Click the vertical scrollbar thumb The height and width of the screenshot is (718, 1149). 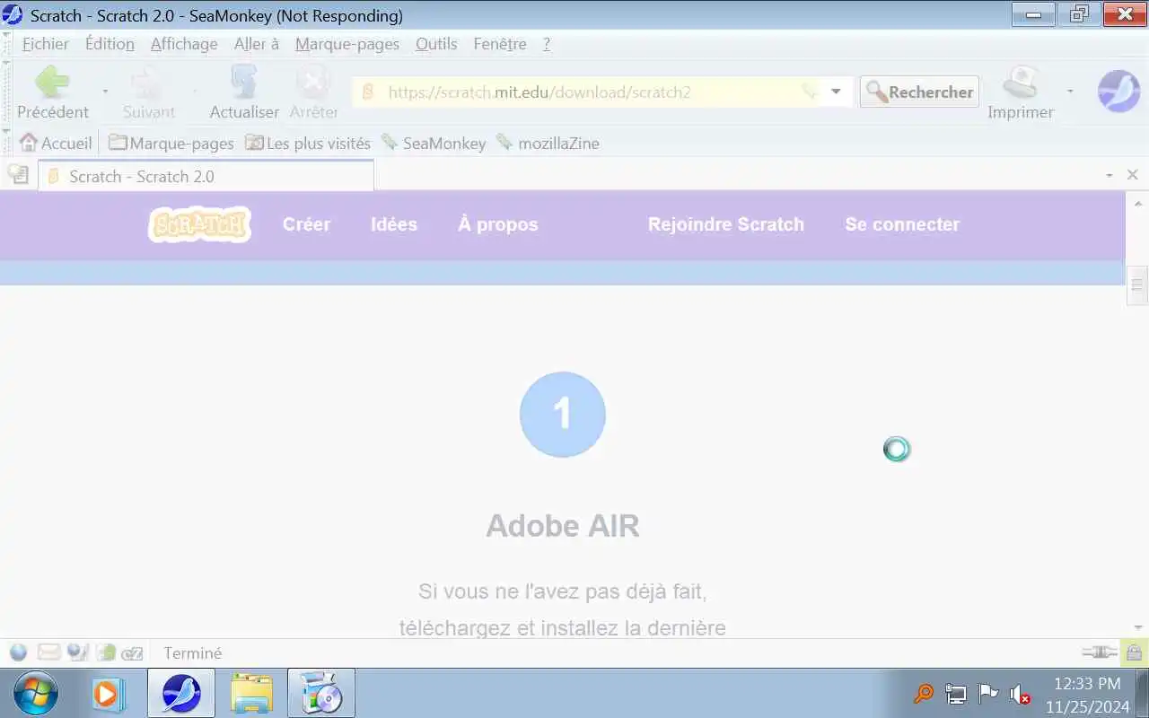pyautogui.click(x=1137, y=285)
